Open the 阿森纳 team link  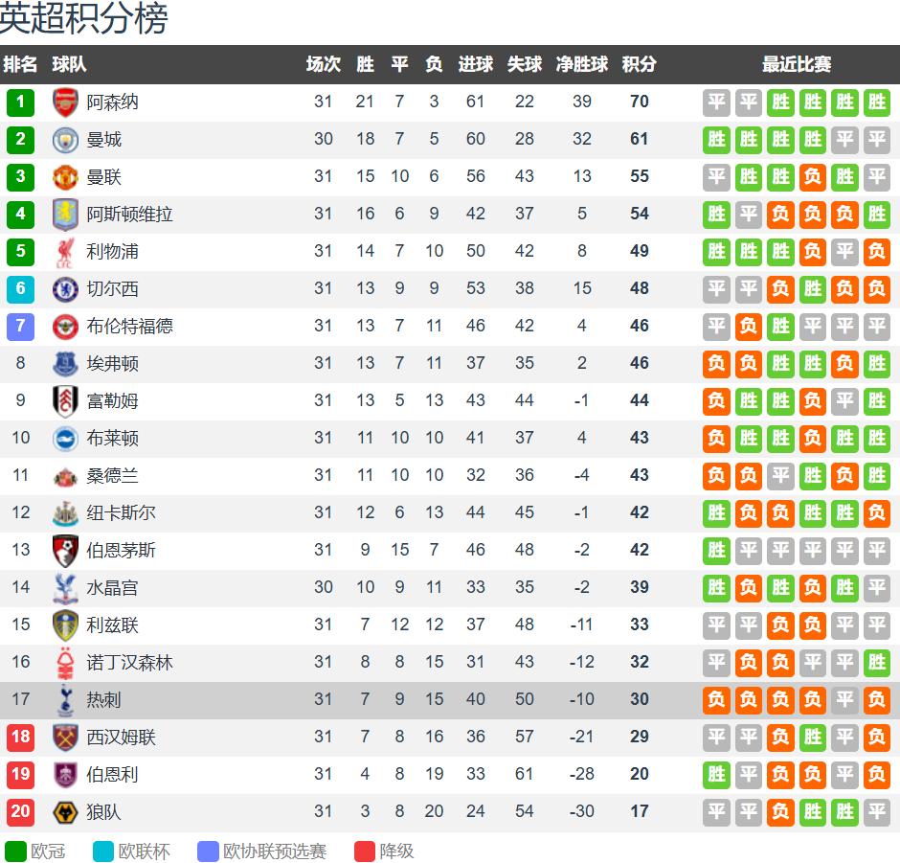pyautogui.click(x=112, y=102)
